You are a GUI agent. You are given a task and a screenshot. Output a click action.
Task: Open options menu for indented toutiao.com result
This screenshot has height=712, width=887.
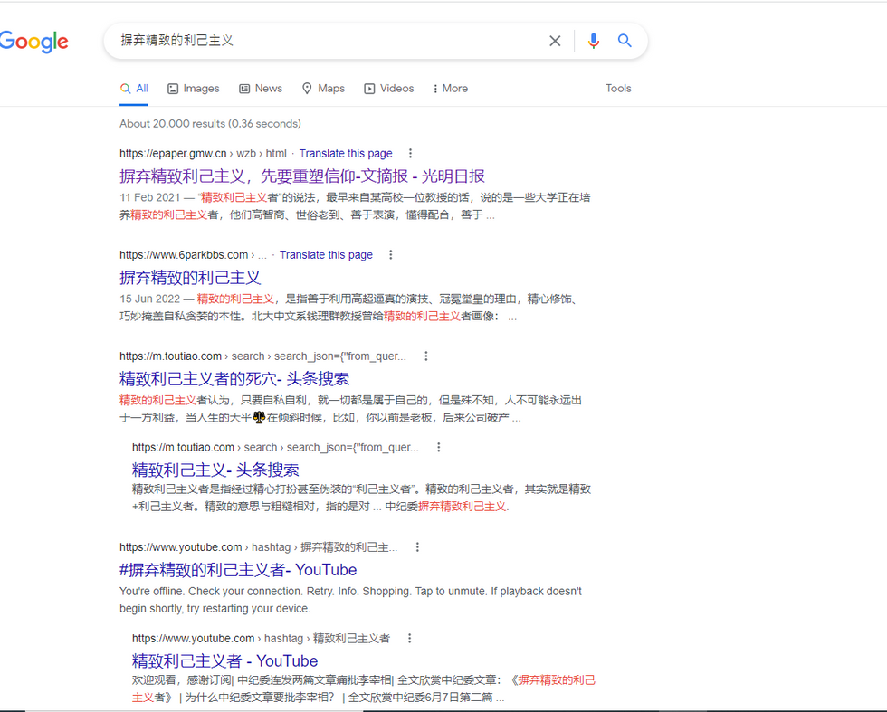click(x=439, y=447)
